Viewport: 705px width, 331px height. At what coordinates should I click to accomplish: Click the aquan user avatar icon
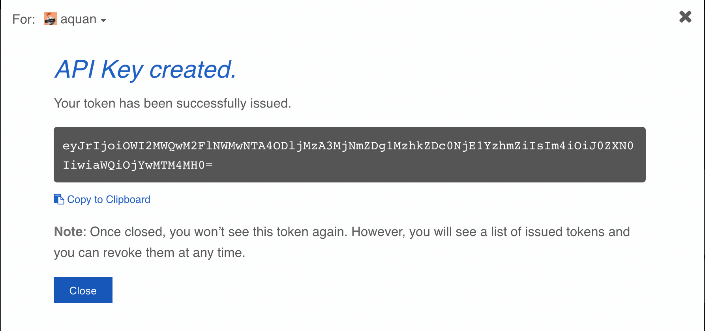pyautogui.click(x=50, y=19)
